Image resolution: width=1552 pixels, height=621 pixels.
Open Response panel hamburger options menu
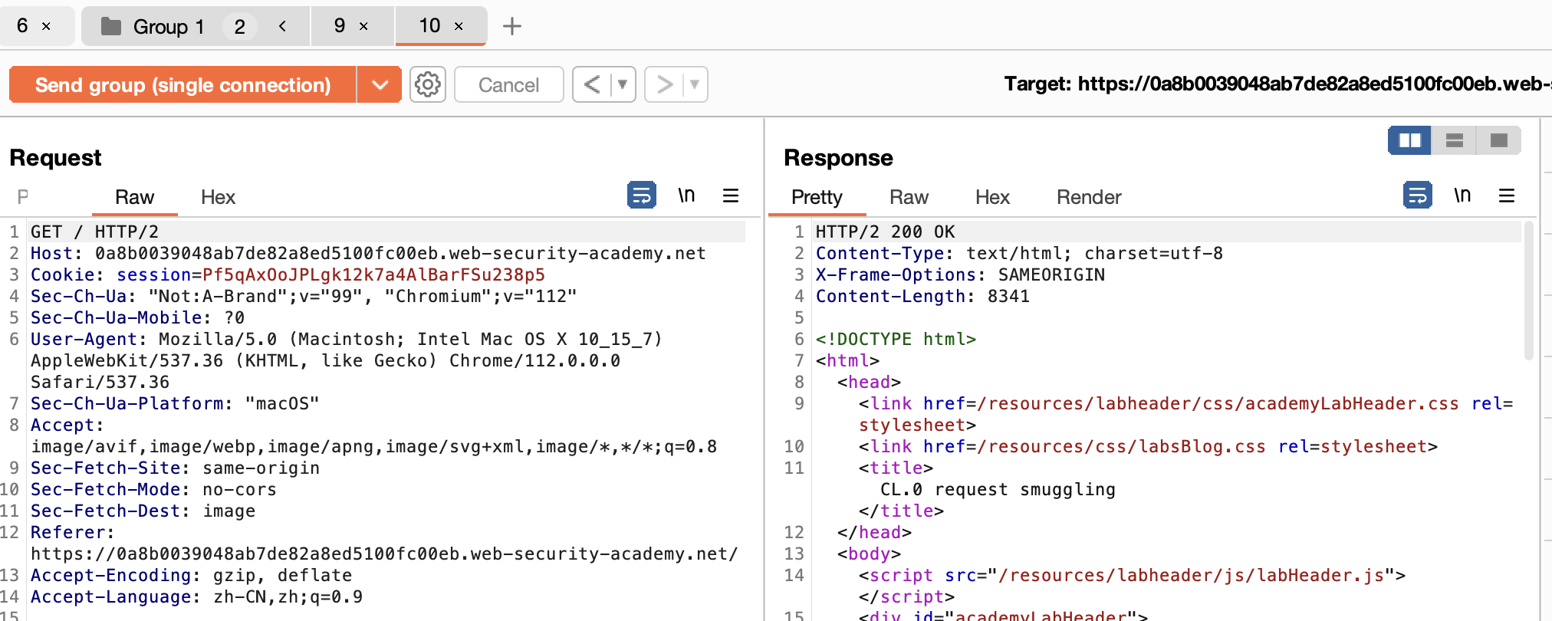pos(1507,195)
